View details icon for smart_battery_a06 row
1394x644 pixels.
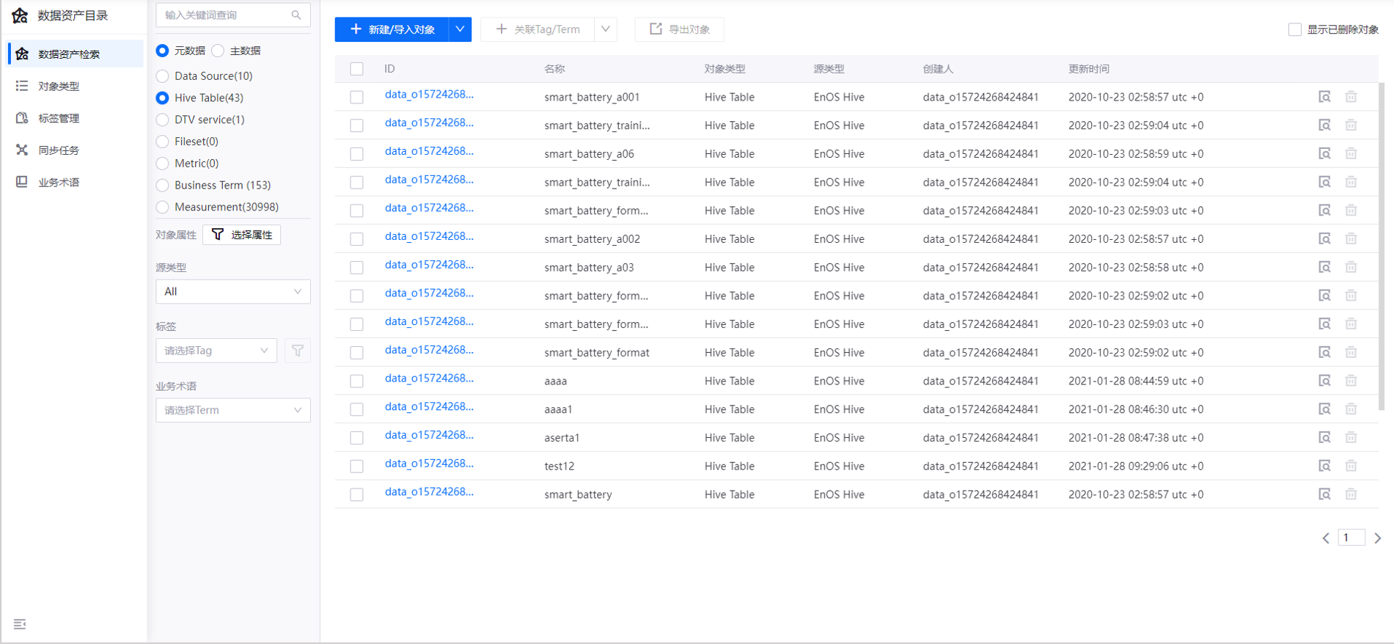tap(1324, 153)
